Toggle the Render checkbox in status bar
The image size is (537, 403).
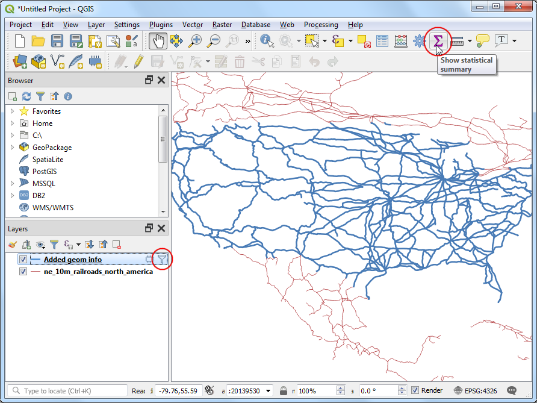[415, 390]
